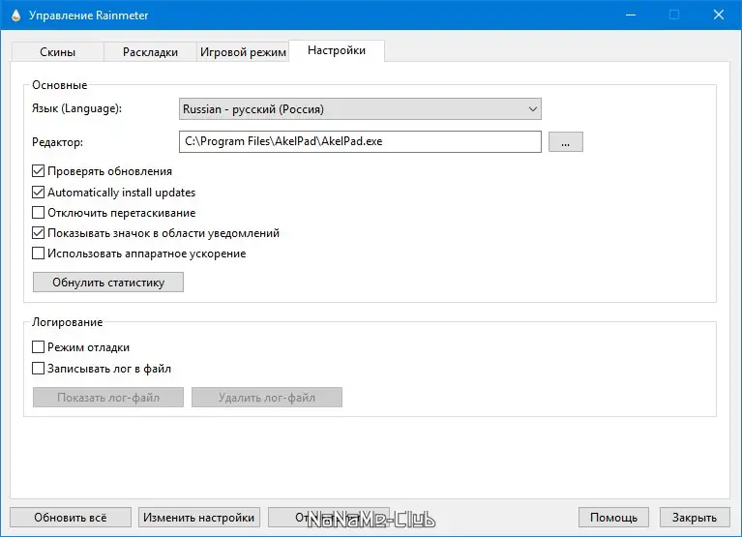The height and width of the screenshot is (537, 742).
Task: Uncheck Проверять обновления checkbox
Action: 39,171
